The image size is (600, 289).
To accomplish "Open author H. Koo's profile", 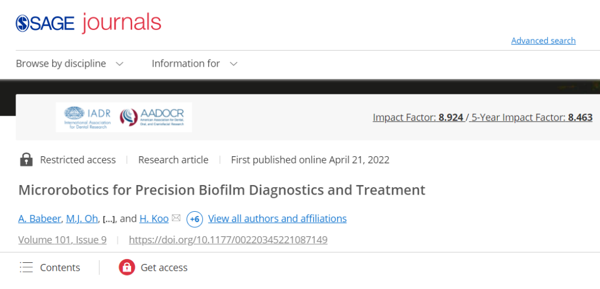I will tap(154, 218).
